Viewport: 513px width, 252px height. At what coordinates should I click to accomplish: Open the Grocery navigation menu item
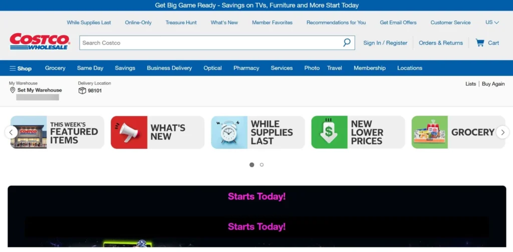(55, 68)
